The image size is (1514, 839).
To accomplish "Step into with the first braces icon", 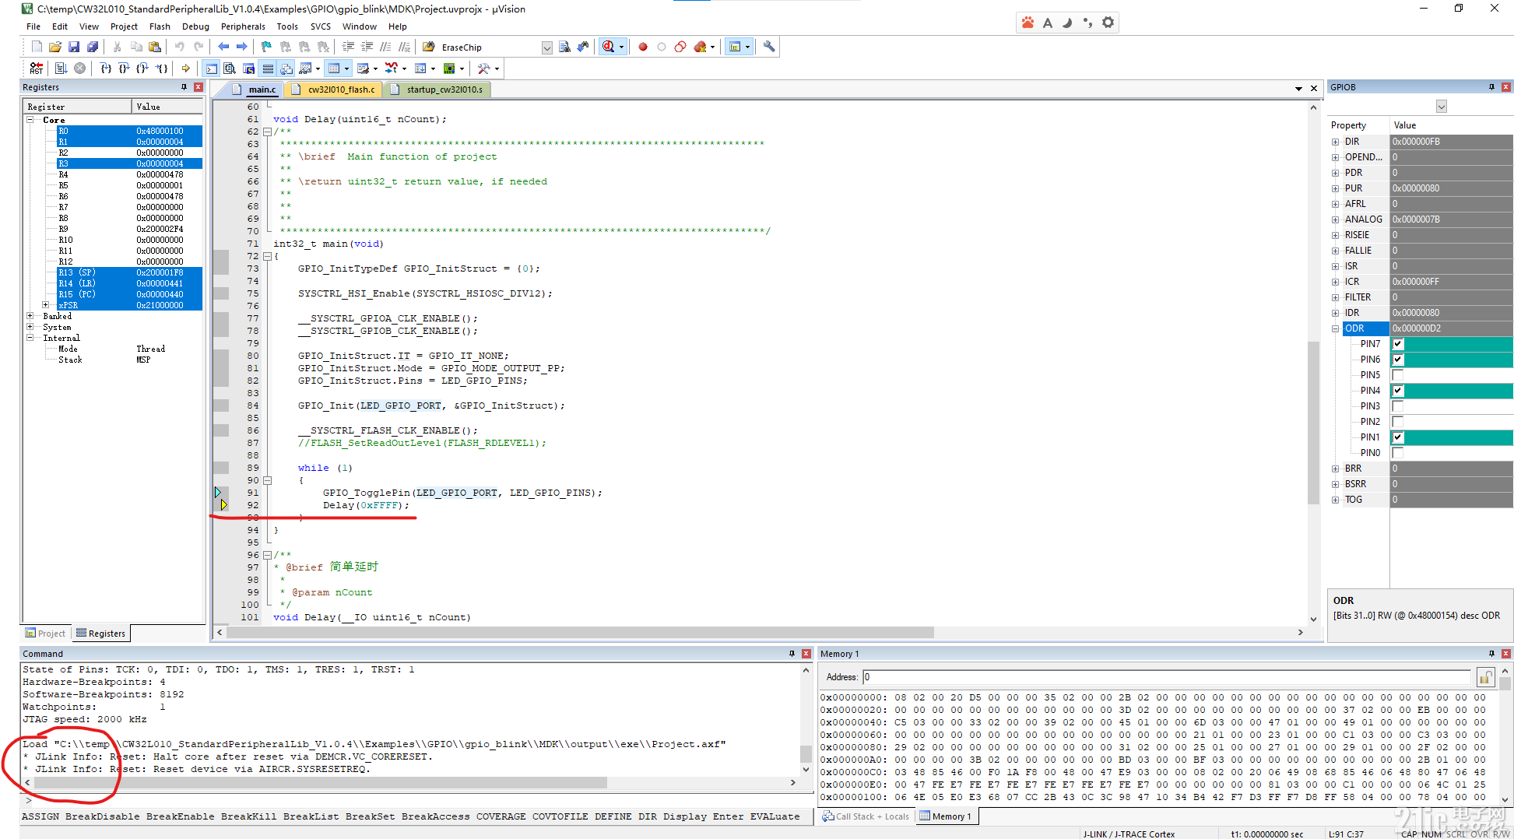I will tap(106, 68).
